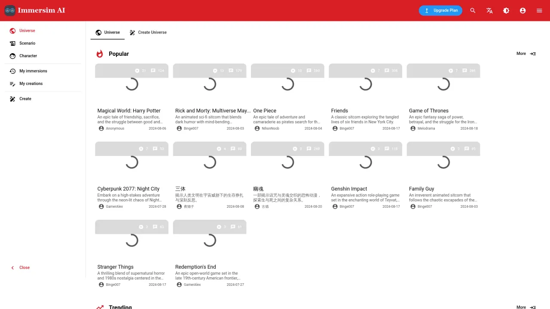Click comment icon on Game of Thrones card
Image resolution: width=550 pixels, height=309 pixels.
point(464,71)
